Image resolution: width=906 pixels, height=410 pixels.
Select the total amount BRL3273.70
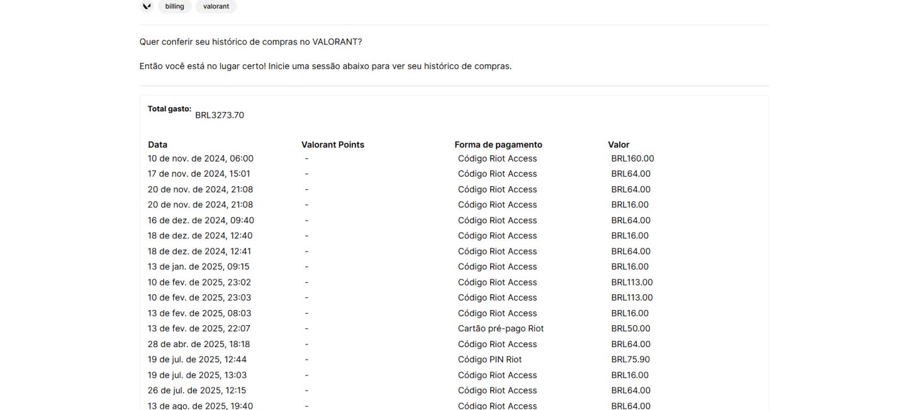220,115
